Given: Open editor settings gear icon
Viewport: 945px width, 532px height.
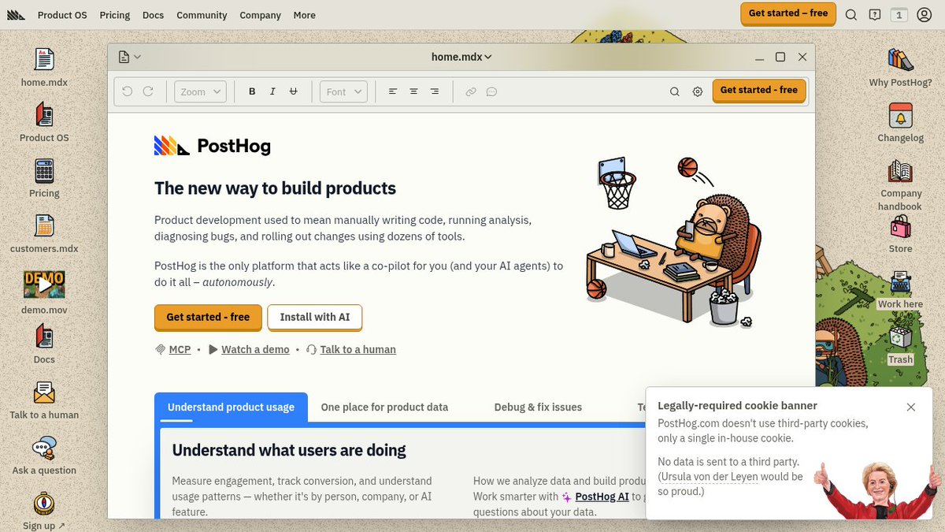Looking at the screenshot, I should coord(698,91).
